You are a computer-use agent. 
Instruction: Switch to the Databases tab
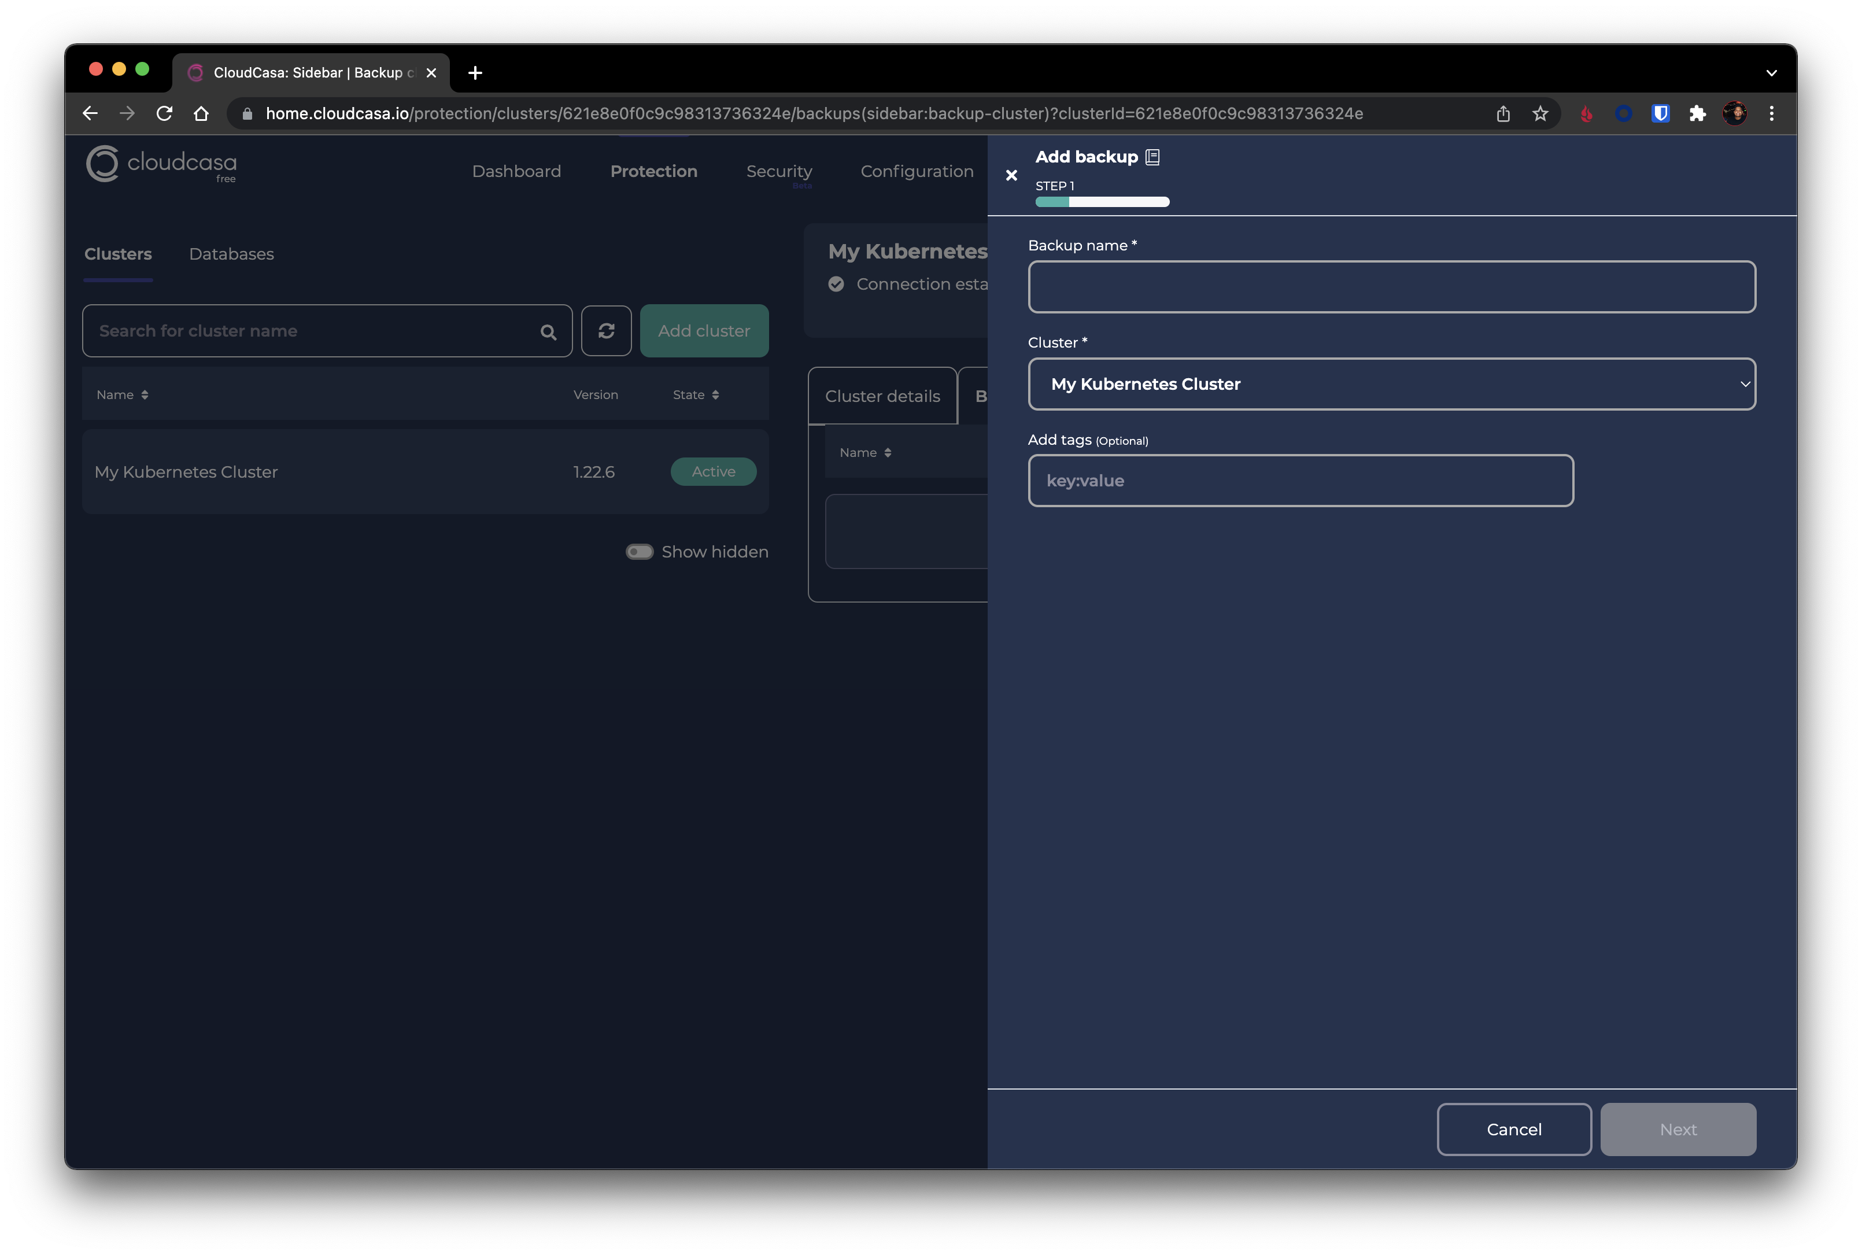pos(231,254)
